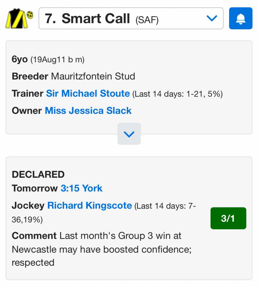Image resolution: width=258 pixels, height=287 pixels.
Task: Click the DECLARED status heading
Action: point(38,174)
